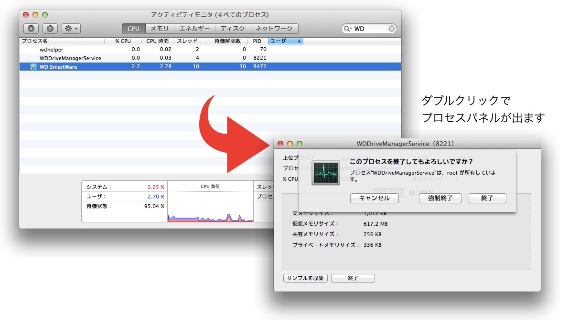Switch to the ディスク tab
The width and height of the screenshot is (568, 324).
(x=233, y=29)
